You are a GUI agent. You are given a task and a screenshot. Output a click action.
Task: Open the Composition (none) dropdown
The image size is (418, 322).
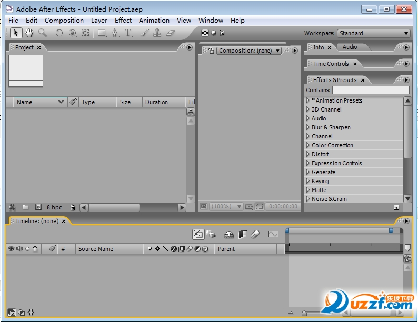(278, 51)
